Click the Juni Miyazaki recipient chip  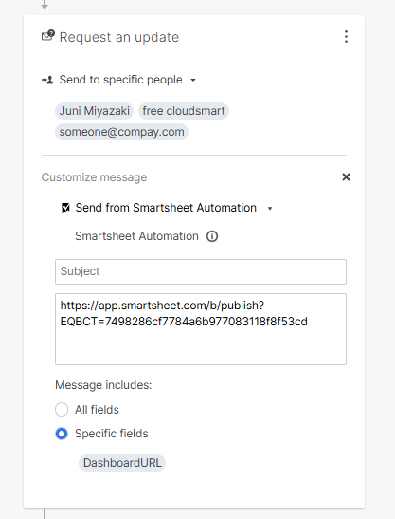[94, 111]
